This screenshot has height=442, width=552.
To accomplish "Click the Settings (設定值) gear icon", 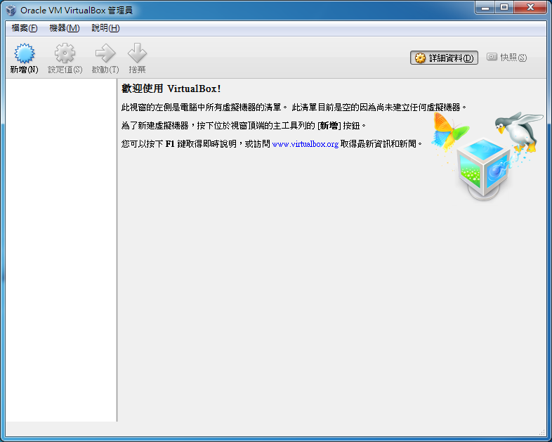I will coord(65,53).
